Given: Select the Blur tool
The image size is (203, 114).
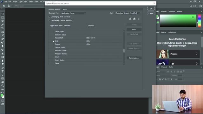Looking at the screenshot, I should 3,60.
